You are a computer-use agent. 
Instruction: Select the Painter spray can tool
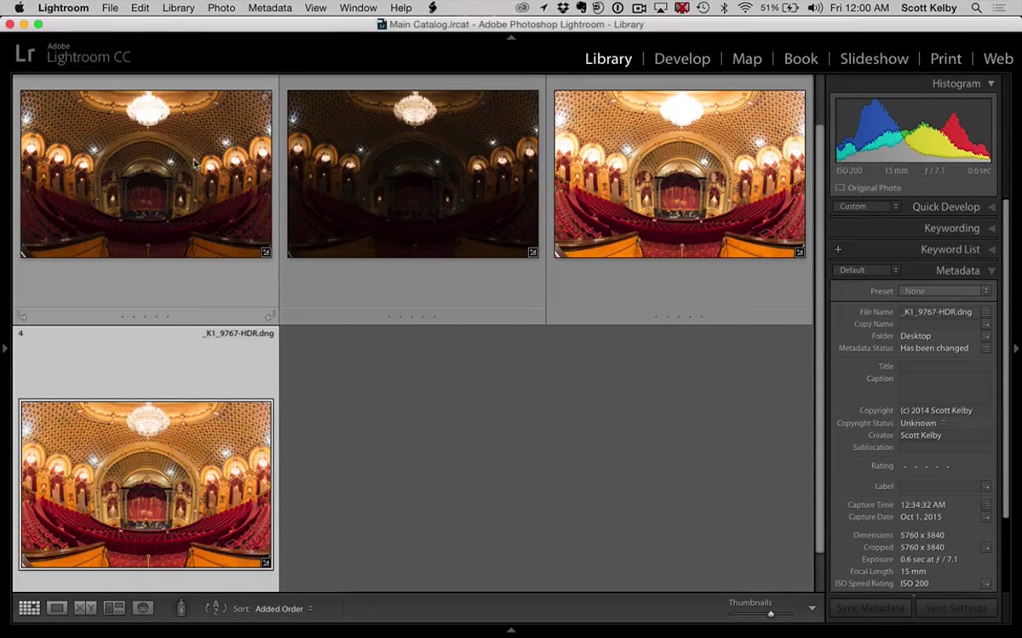click(x=181, y=608)
